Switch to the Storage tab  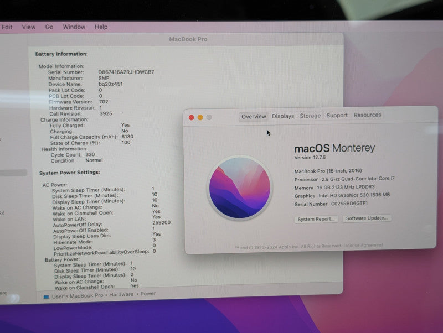click(310, 116)
